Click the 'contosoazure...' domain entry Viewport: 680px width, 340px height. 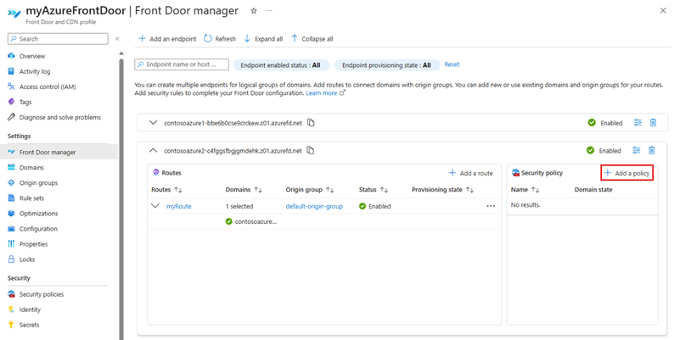pos(251,221)
